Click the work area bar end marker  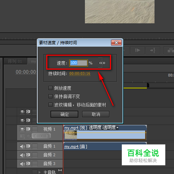click(x=148, y=85)
